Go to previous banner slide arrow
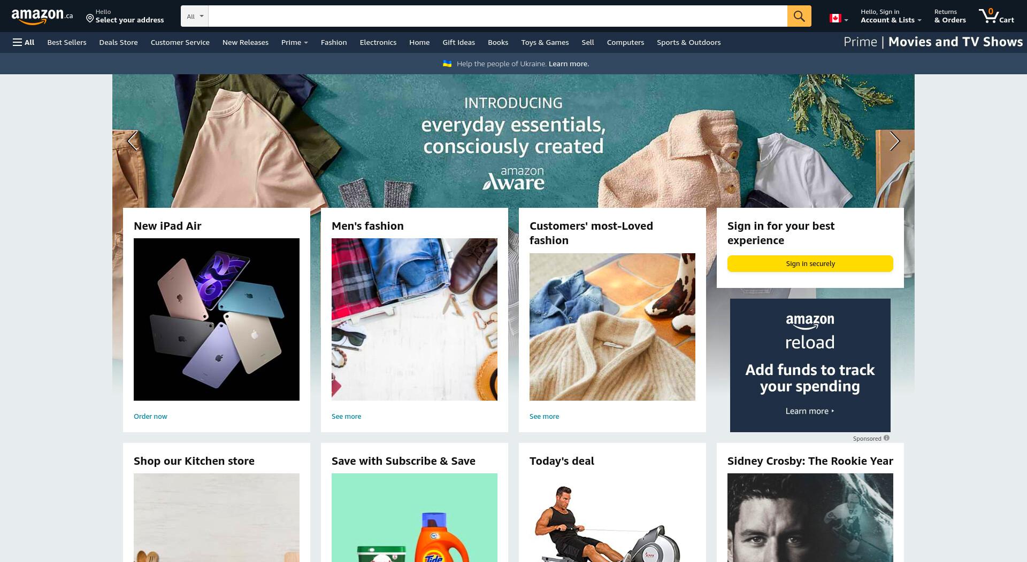 [x=133, y=141]
